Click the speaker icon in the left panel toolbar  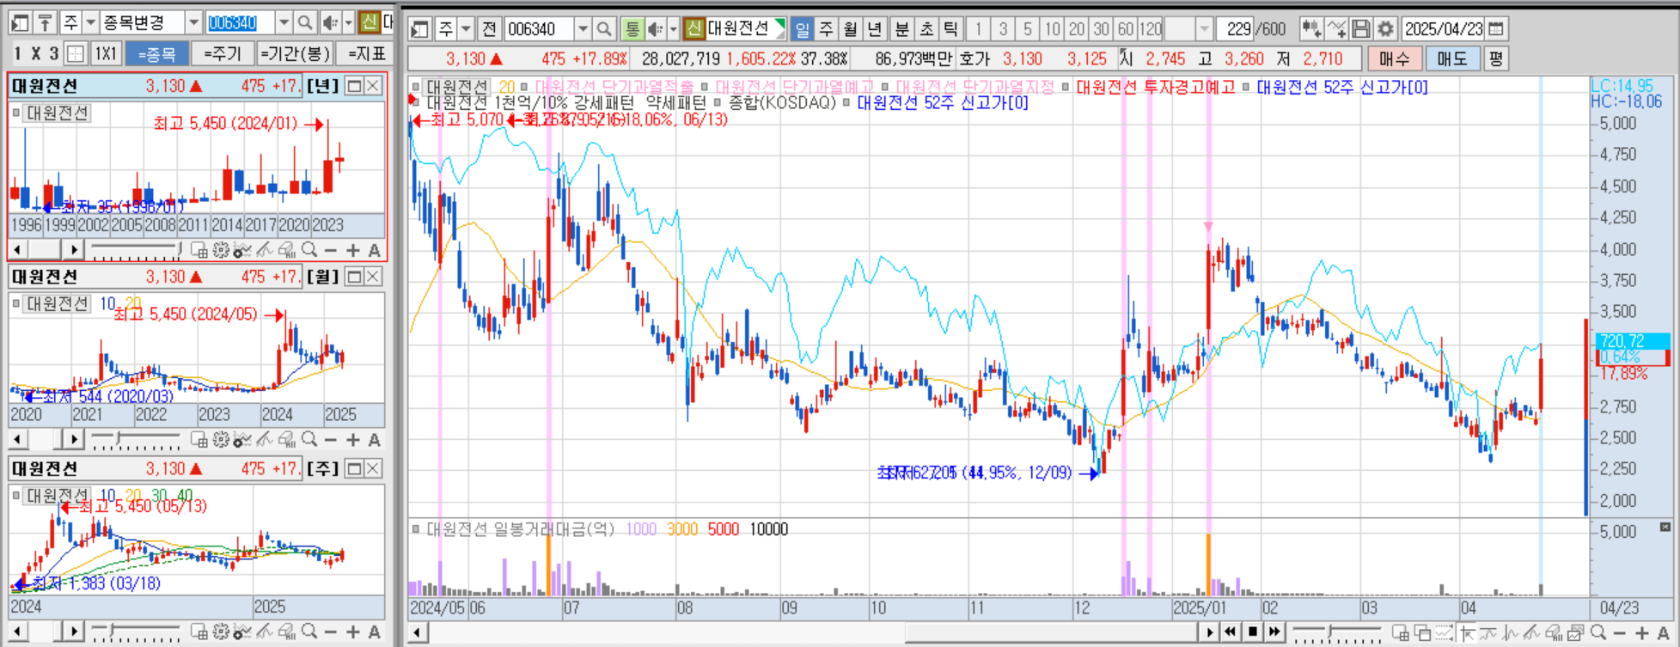[330, 23]
